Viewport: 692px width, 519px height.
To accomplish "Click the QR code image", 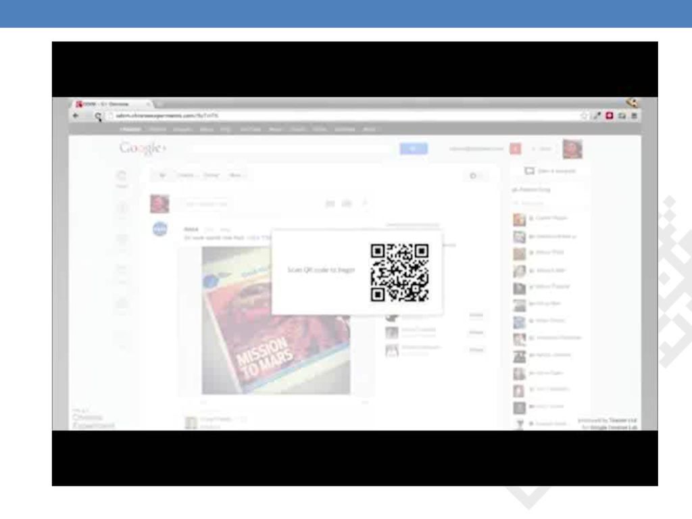I will pos(399,272).
